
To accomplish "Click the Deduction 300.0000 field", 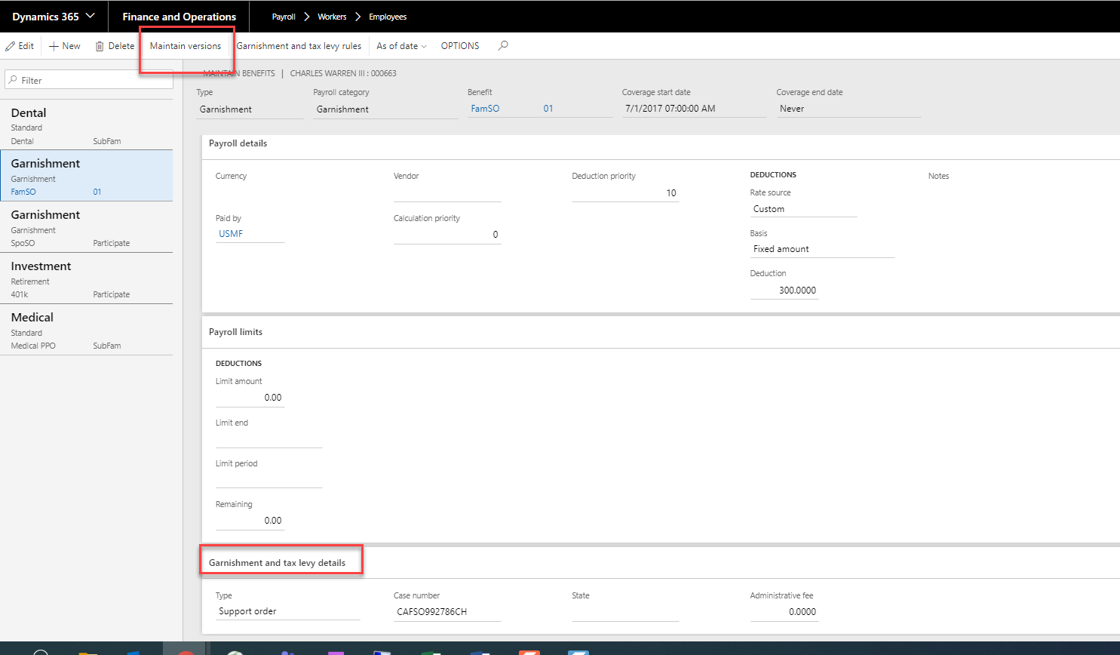I will point(784,291).
